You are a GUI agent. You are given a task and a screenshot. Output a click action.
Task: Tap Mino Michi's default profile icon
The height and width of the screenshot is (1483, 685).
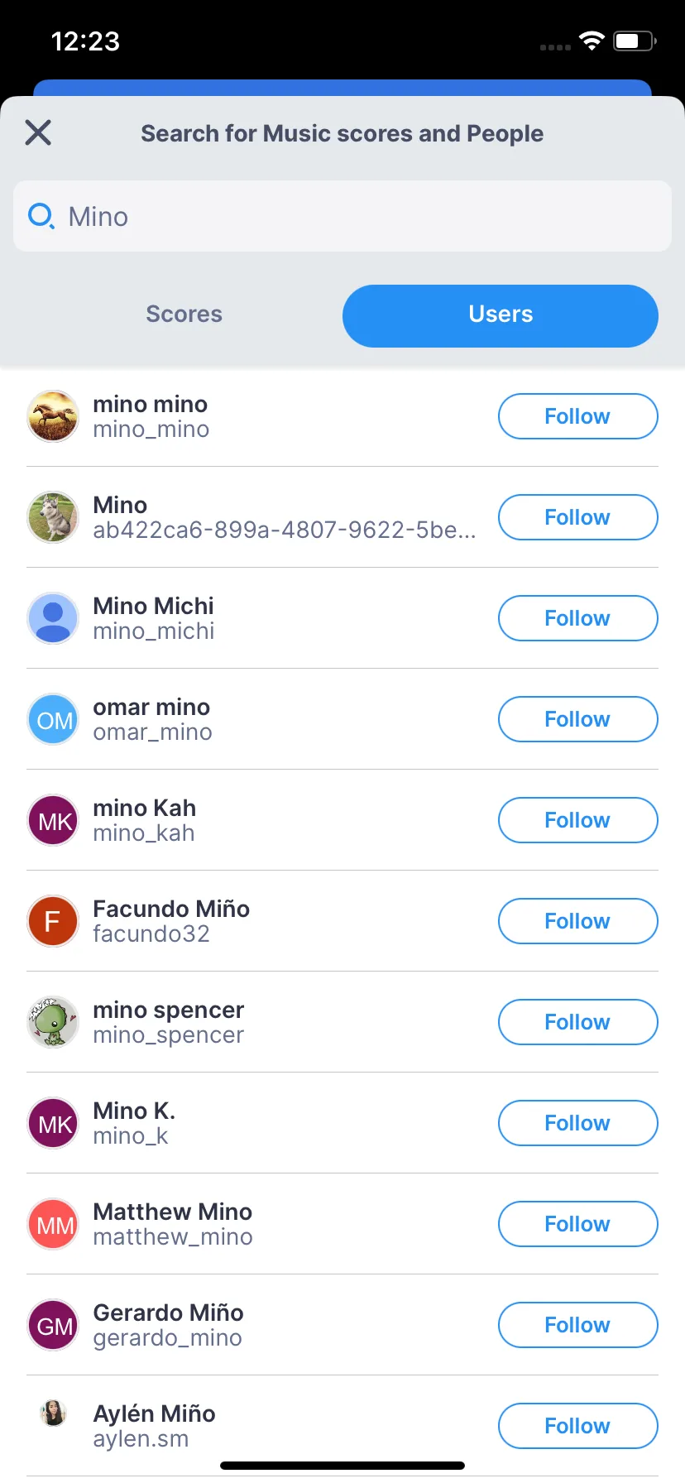(x=53, y=618)
